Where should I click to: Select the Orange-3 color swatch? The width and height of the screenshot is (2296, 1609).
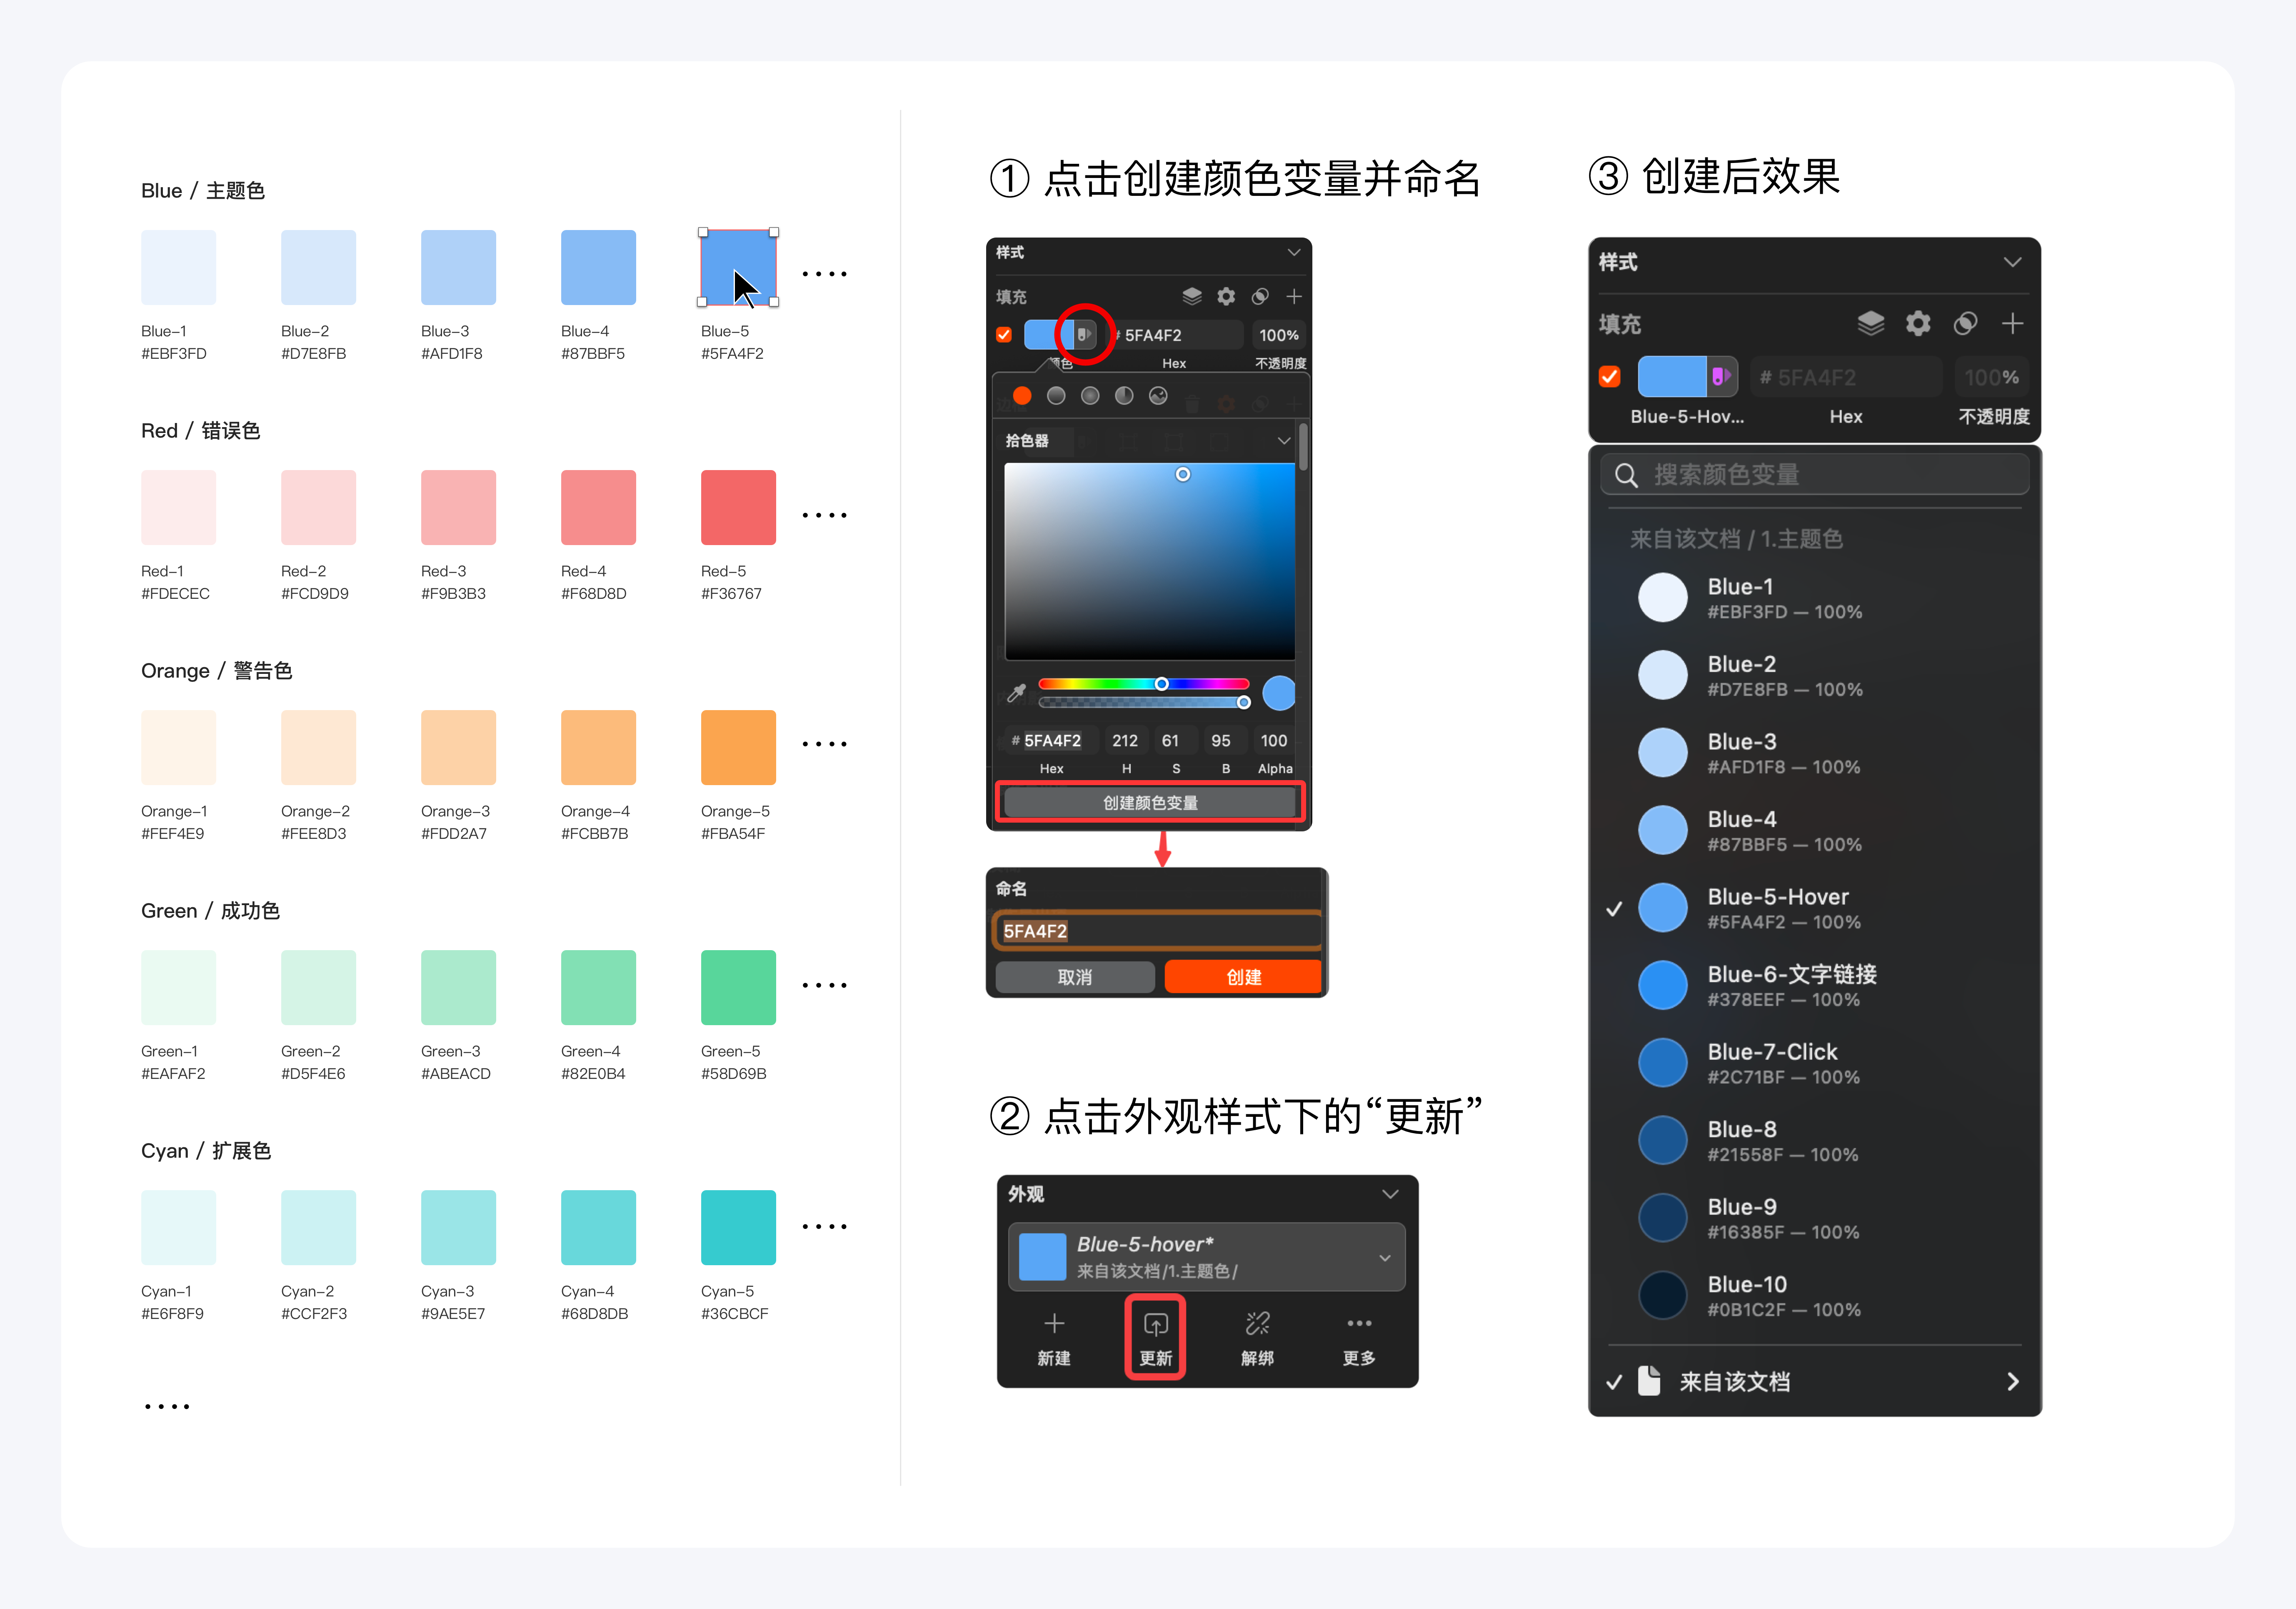pos(458,747)
